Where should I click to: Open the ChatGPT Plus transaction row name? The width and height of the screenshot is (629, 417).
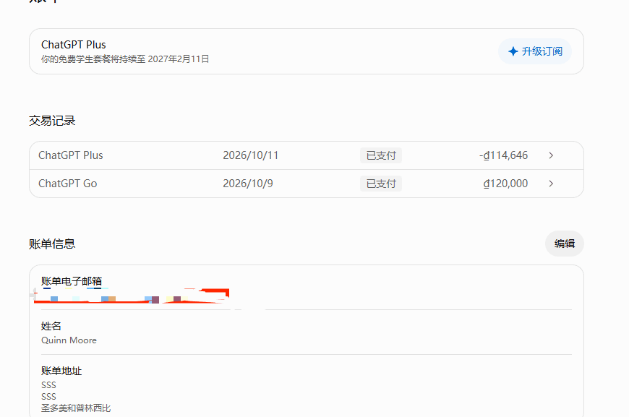point(71,155)
